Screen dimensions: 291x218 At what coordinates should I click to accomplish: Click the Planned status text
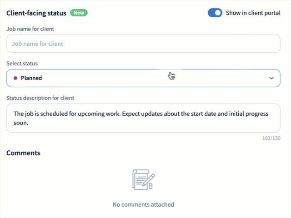click(x=31, y=78)
